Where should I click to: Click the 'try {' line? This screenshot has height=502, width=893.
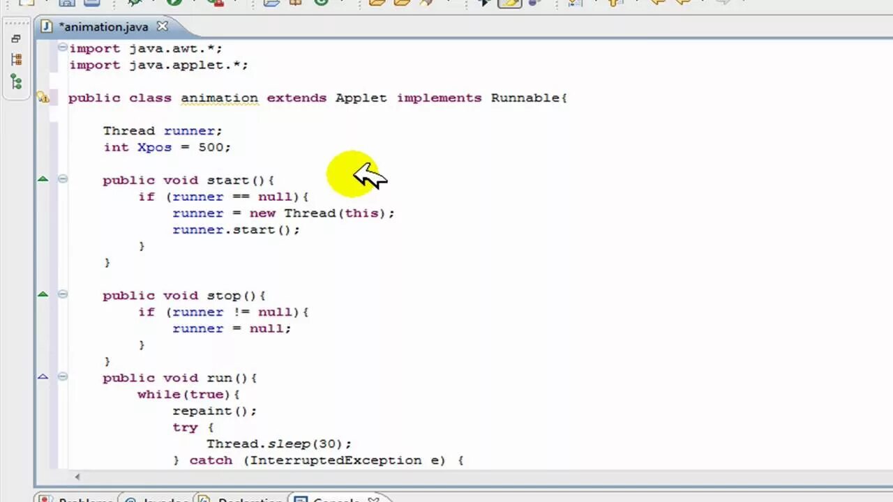coord(193,427)
